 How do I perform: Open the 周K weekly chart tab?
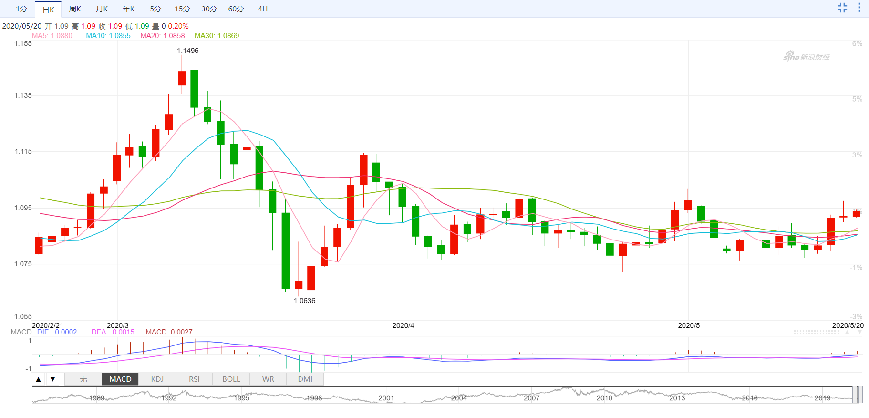tap(75, 9)
